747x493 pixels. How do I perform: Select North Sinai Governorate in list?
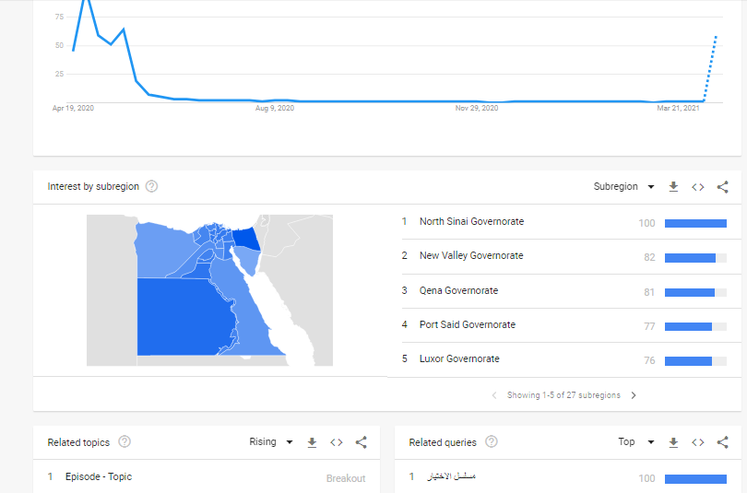471,222
